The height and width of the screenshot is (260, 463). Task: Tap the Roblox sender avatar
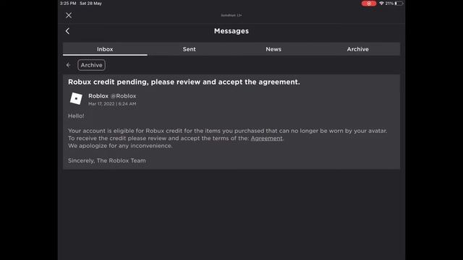click(x=76, y=99)
